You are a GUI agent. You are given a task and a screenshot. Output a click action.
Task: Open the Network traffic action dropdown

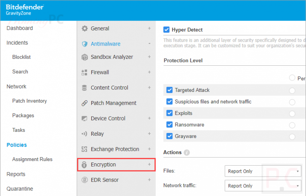tap(263, 185)
